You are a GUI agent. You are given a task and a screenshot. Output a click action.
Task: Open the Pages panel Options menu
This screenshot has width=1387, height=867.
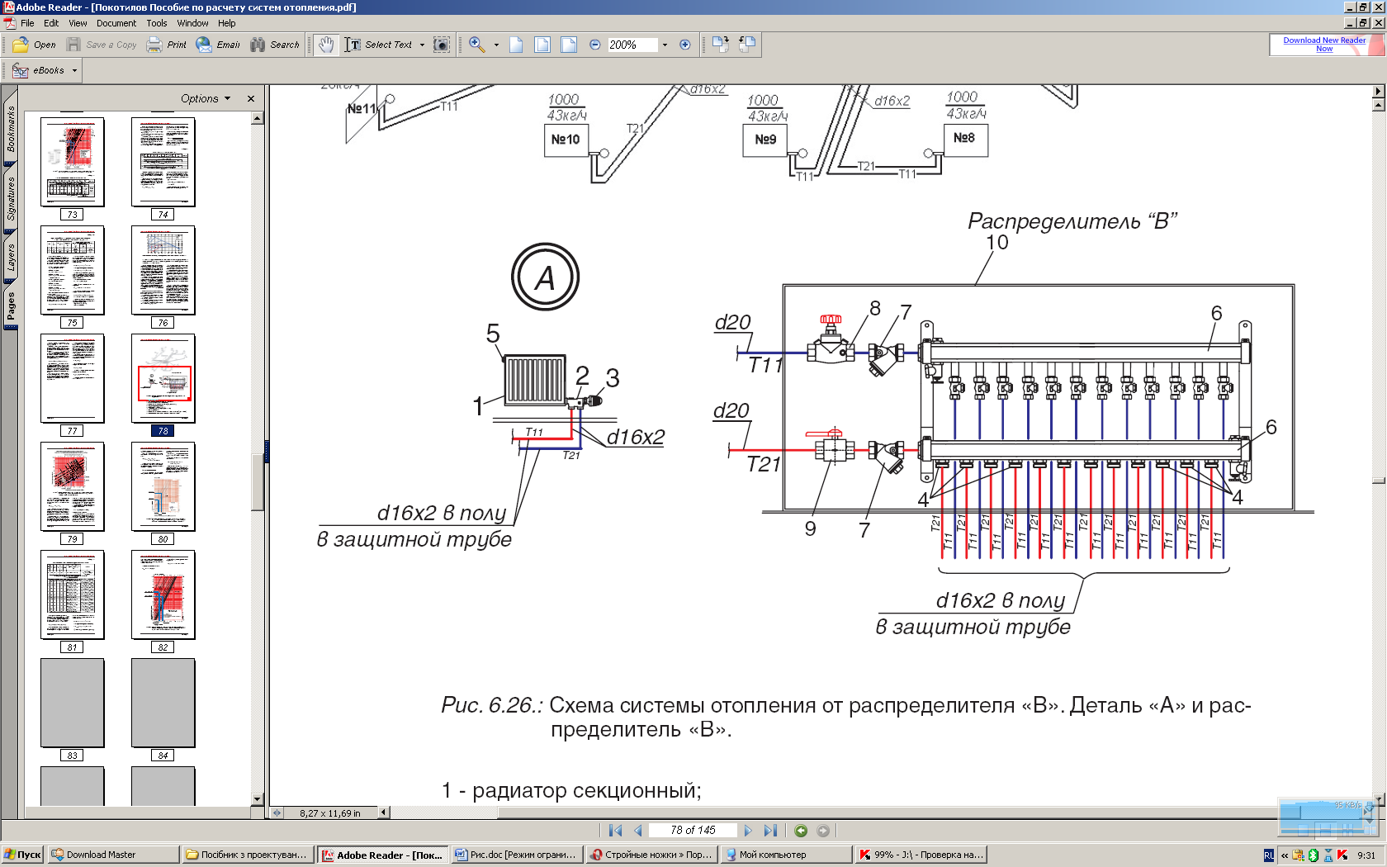coord(206,98)
